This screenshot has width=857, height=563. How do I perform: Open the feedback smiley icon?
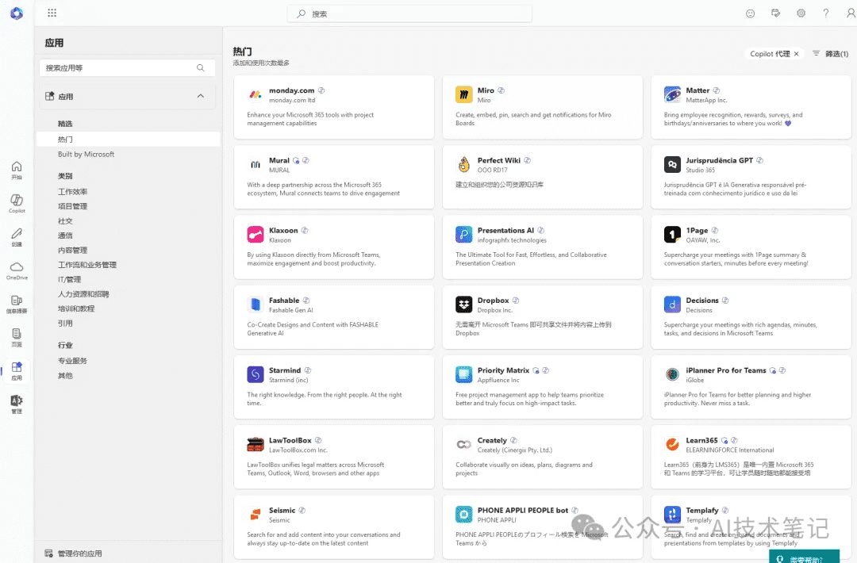tap(751, 13)
